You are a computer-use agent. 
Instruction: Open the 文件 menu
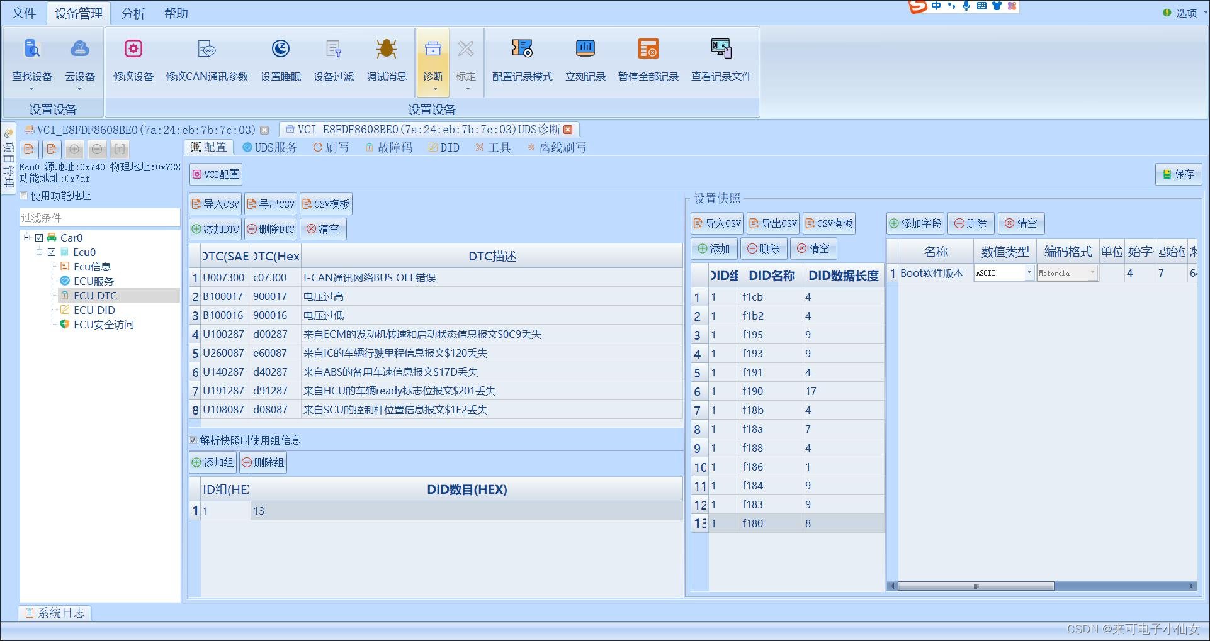point(24,13)
